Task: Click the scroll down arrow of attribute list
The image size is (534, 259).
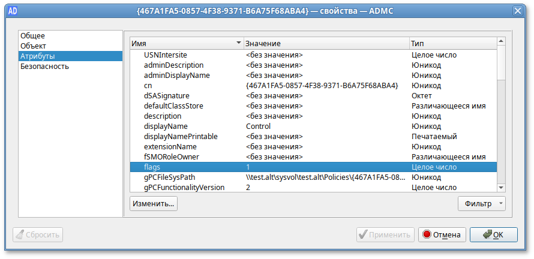Action: click(501, 188)
